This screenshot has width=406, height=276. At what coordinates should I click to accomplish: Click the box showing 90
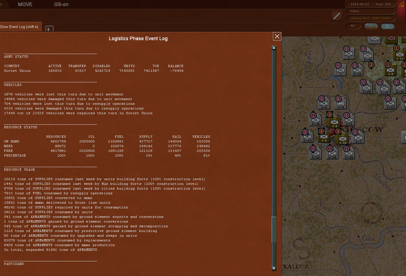point(353,26)
